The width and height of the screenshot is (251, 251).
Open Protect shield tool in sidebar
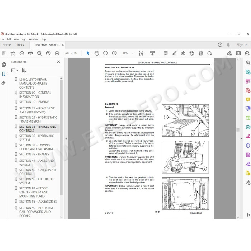point(248,146)
